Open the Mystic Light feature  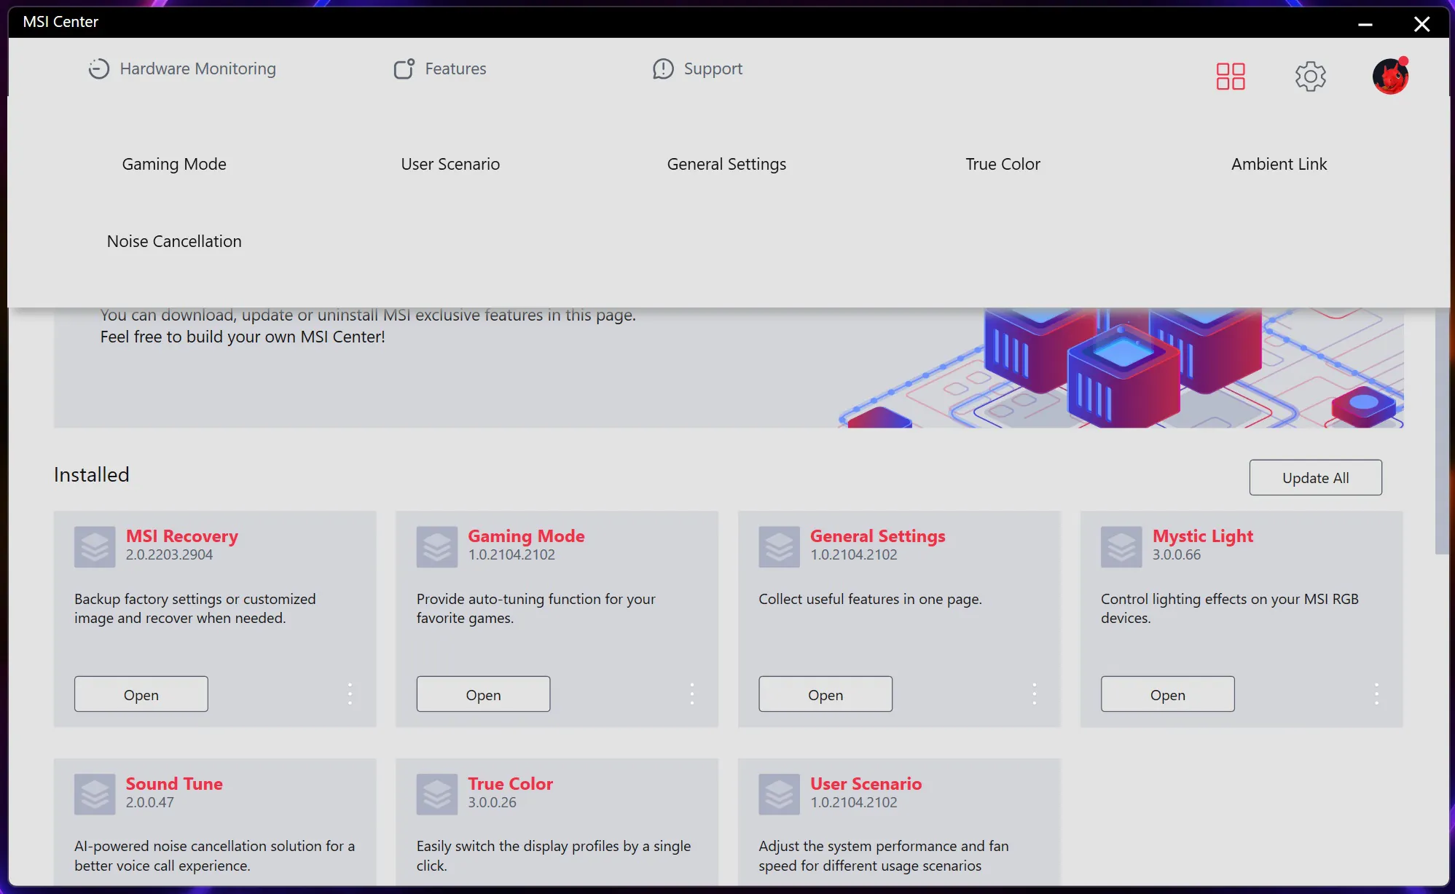(x=1167, y=694)
